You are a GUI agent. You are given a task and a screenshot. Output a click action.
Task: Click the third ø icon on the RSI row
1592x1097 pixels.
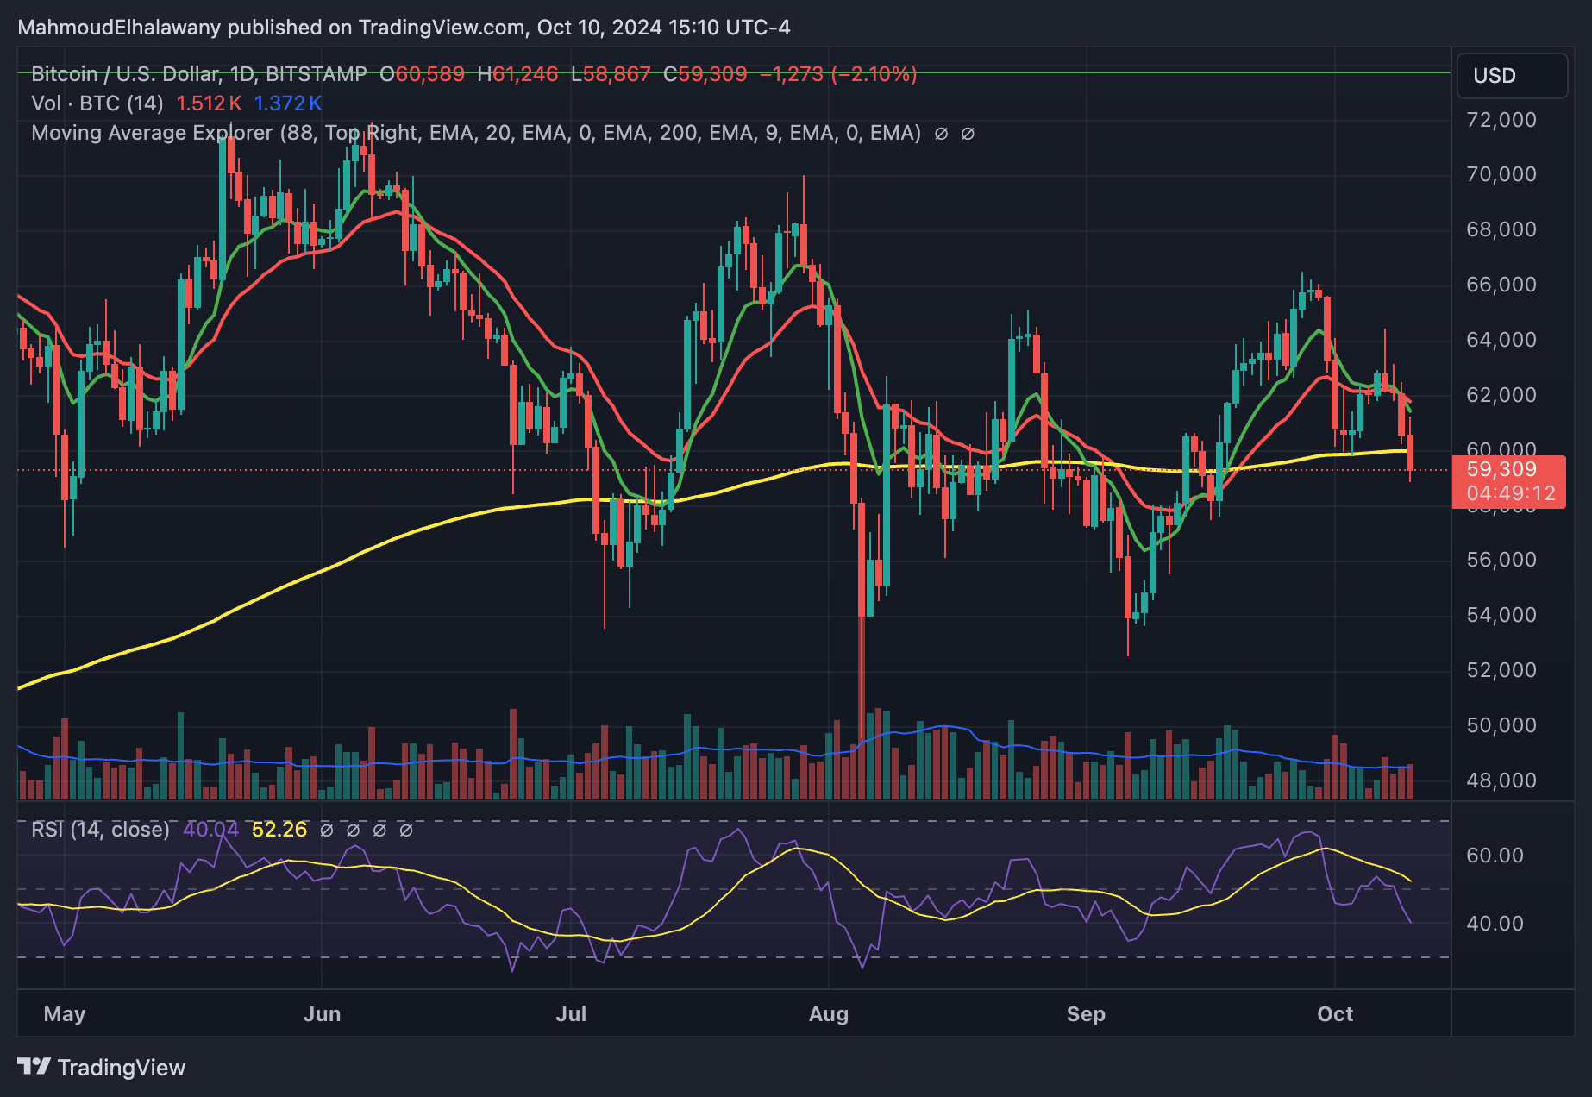[379, 830]
